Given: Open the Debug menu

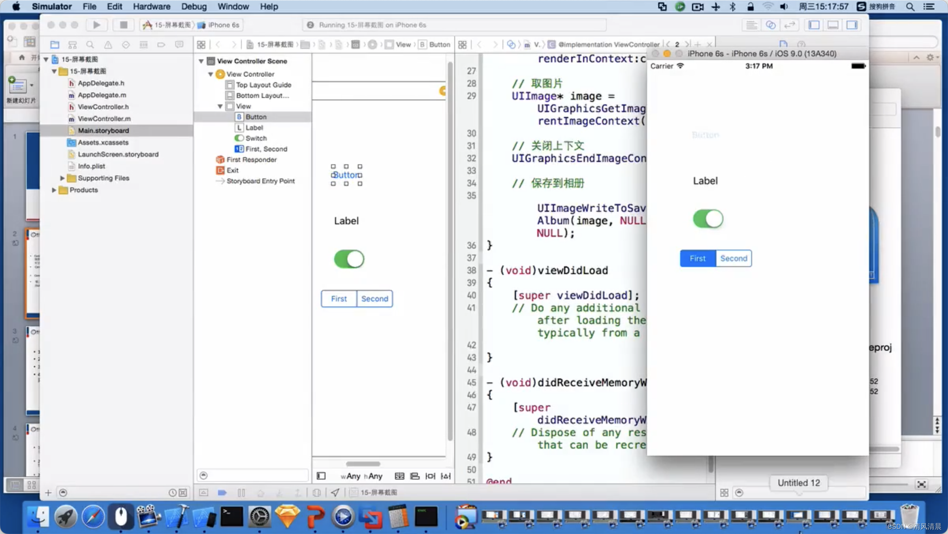Looking at the screenshot, I should (194, 6).
